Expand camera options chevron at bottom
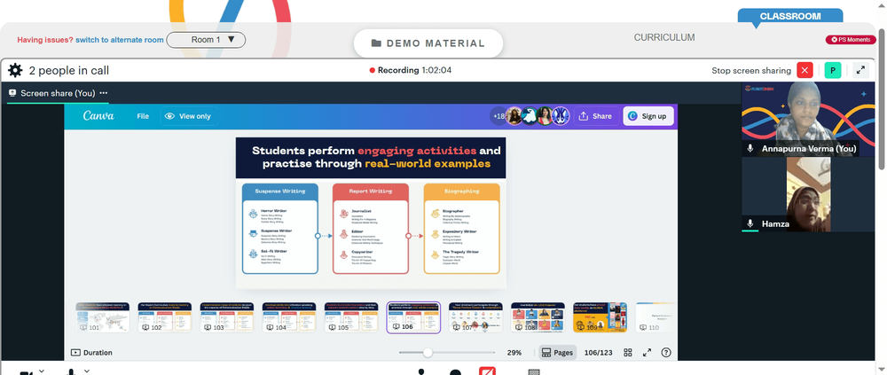The width and height of the screenshot is (887, 375). pyautogui.click(x=41, y=371)
